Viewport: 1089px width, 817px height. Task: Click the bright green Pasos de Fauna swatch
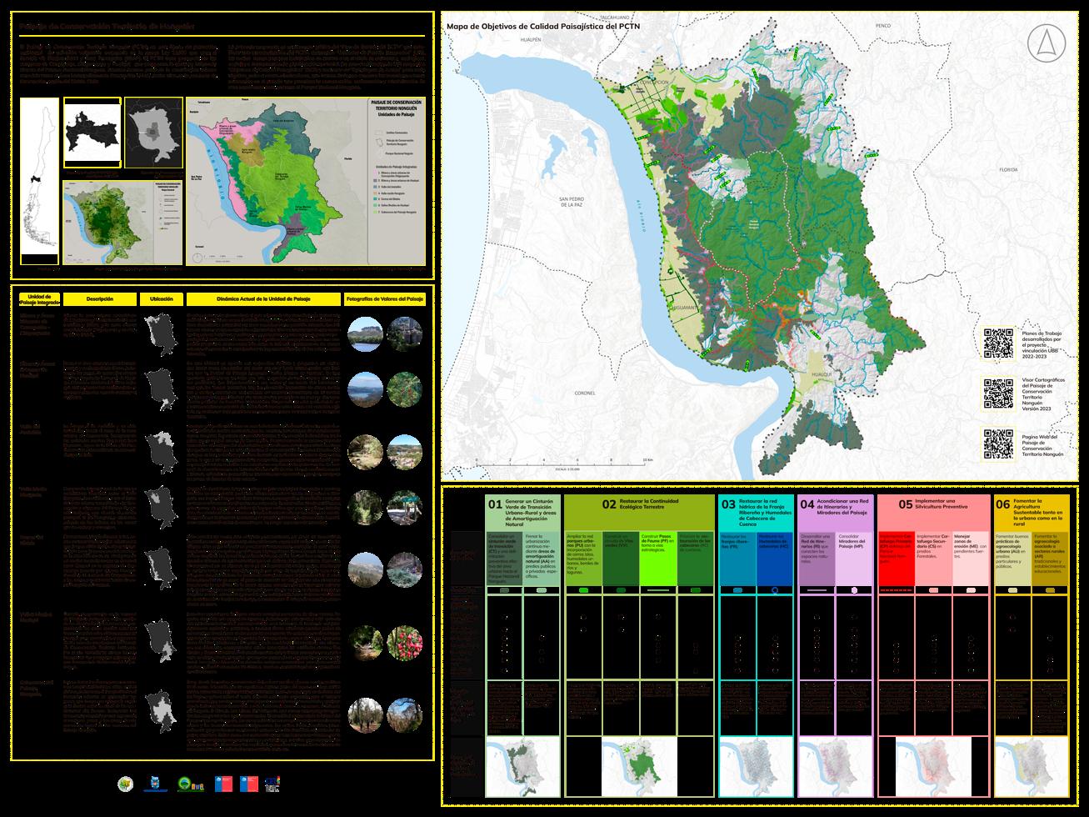(x=657, y=557)
